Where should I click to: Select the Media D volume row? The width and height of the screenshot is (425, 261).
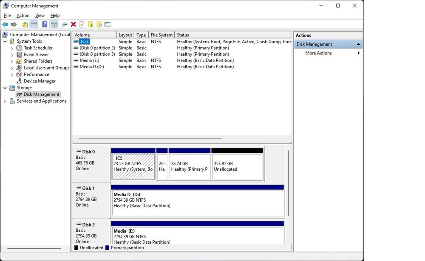coord(91,67)
